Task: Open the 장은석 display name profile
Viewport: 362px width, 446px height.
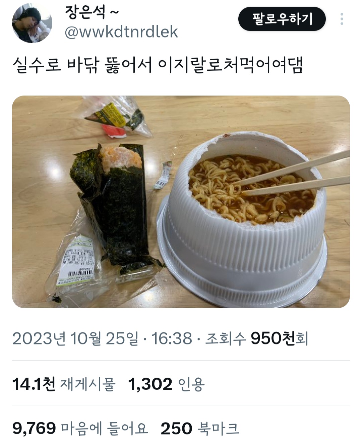Action: [91, 12]
